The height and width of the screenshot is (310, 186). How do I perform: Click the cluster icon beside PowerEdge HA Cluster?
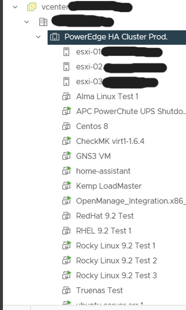(55, 37)
